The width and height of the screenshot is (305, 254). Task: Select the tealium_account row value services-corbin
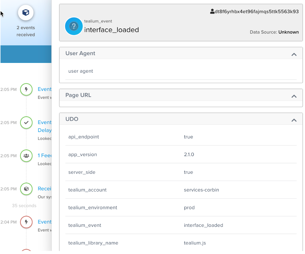click(201, 190)
